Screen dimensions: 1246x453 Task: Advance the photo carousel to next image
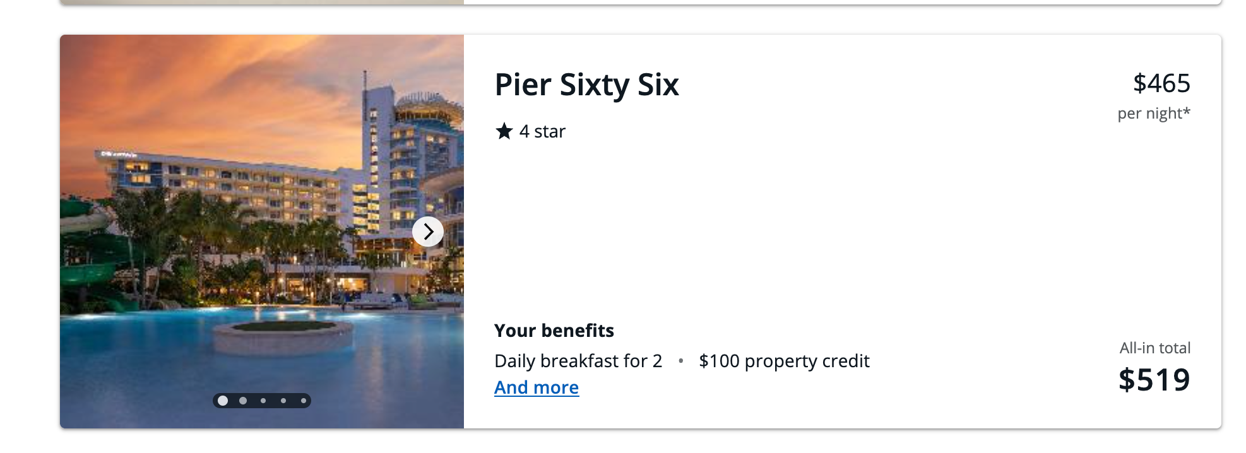tap(428, 232)
